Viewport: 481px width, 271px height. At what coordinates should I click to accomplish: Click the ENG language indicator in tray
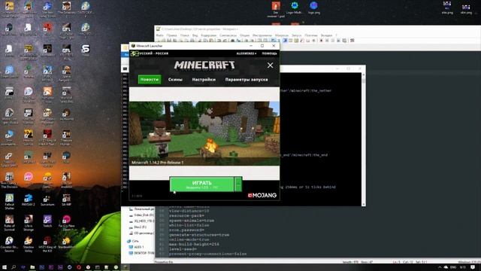point(453,267)
